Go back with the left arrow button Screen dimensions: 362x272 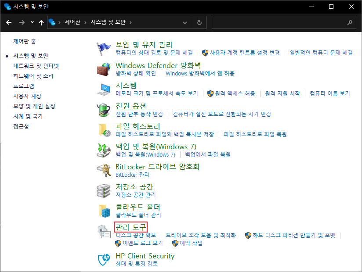(9, 22)
